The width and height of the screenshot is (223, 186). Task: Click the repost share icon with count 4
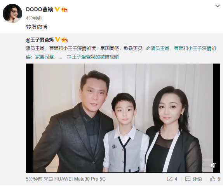170,179
